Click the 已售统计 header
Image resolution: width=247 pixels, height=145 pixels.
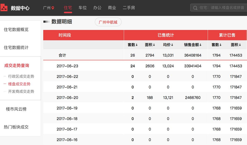166,35
